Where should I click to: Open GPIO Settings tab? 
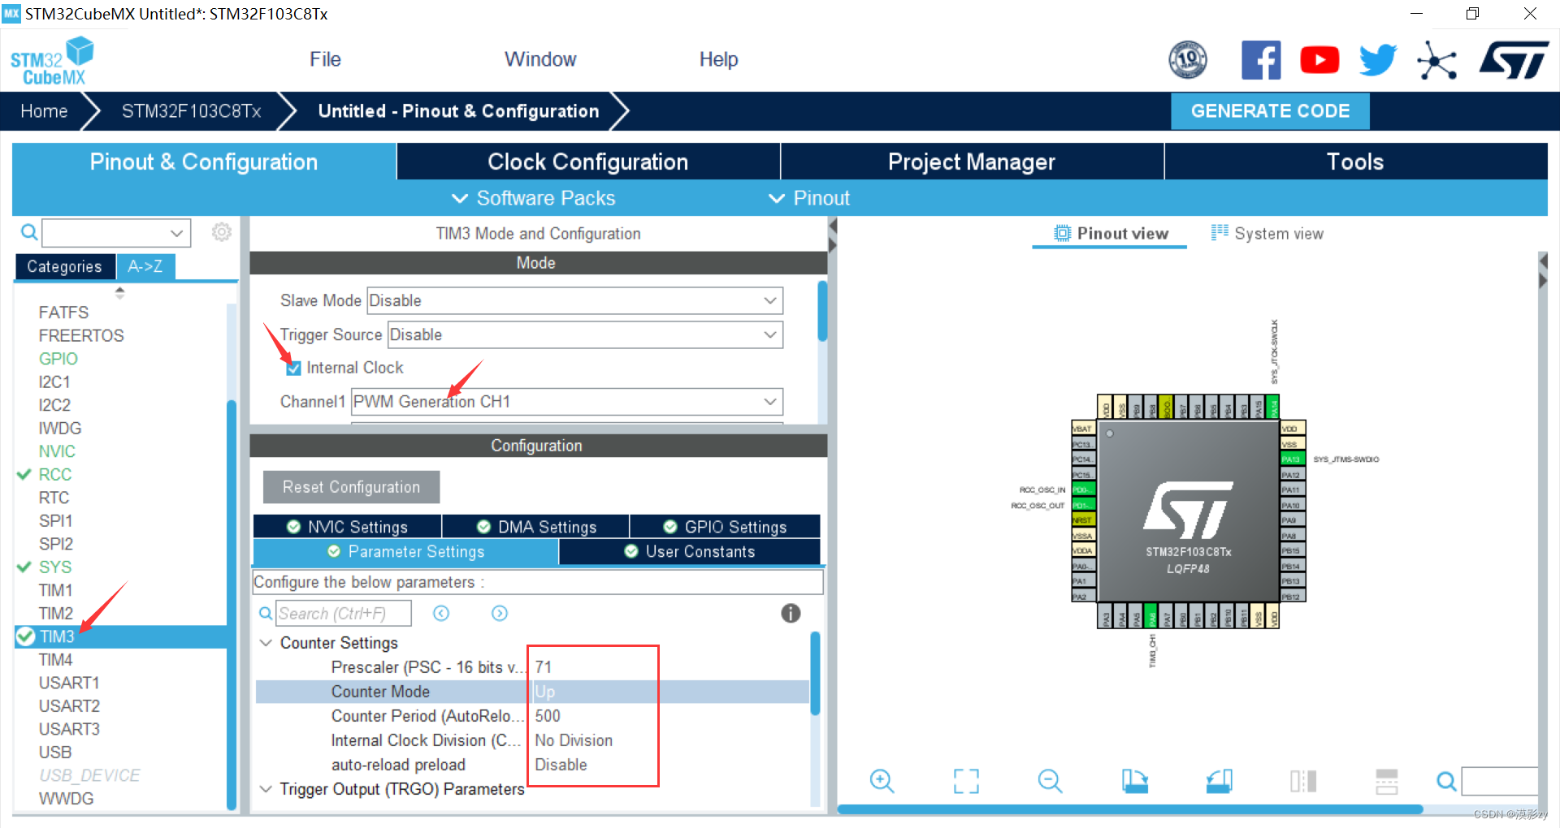pos(726,527)
